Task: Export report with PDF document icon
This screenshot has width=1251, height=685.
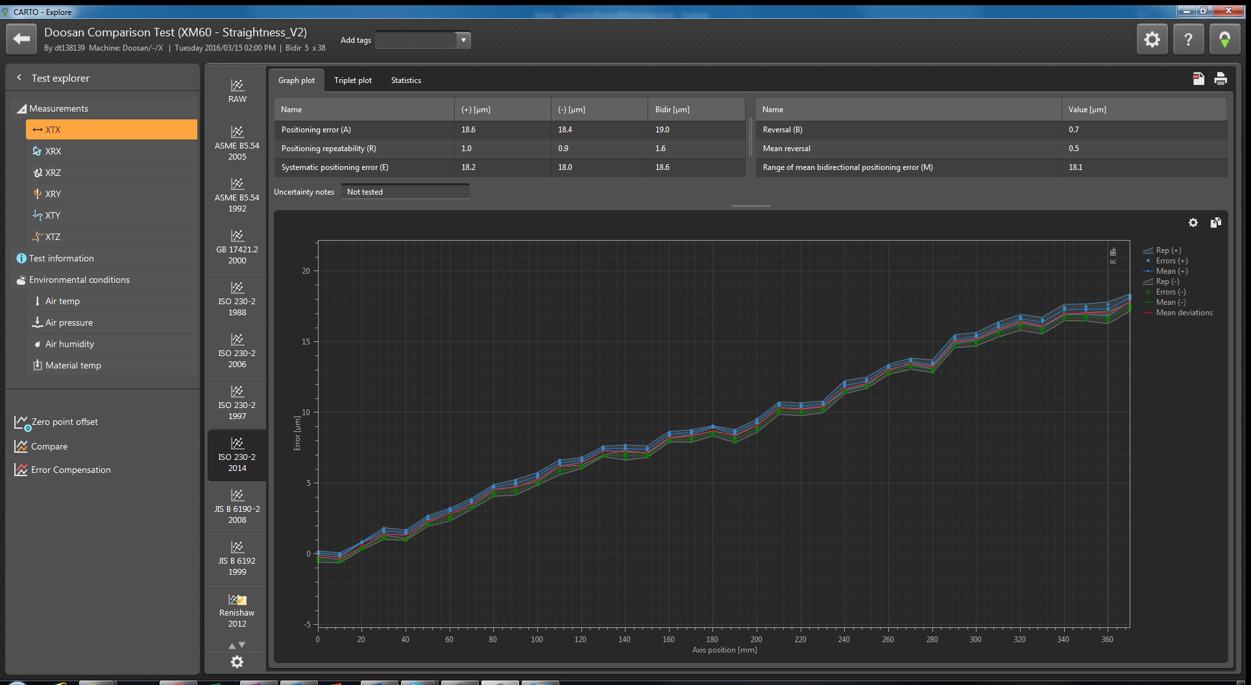Action: coord(1198,78)
